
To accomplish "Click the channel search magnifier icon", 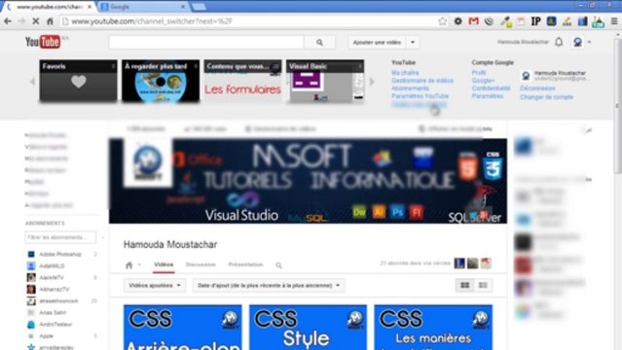I will (x=278, y=265).
